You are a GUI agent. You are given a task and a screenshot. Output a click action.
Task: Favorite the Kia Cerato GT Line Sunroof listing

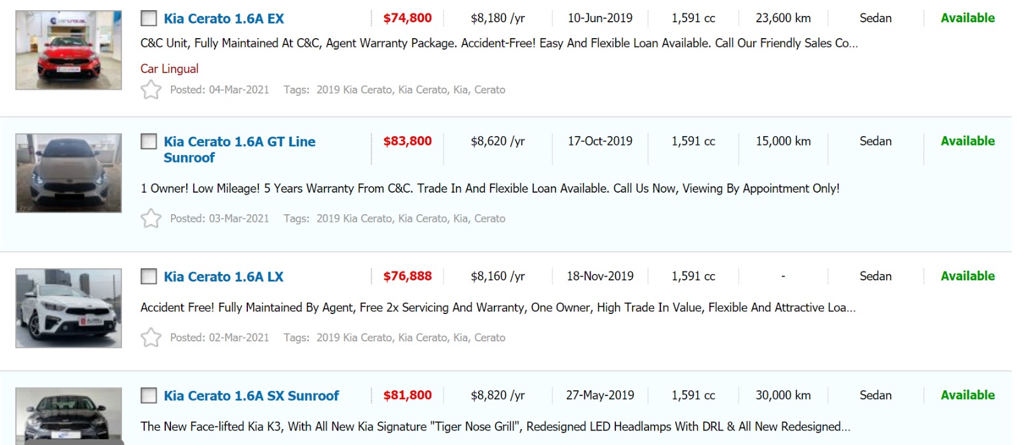[151, 218]
